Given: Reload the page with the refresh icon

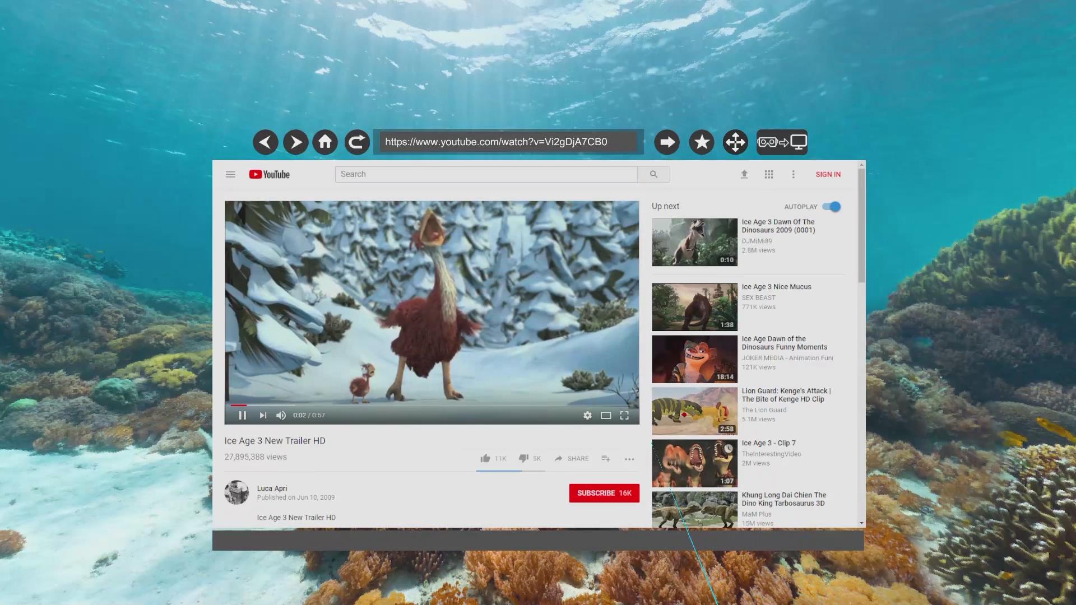Looking at the screenshot, I should [356, 142].
